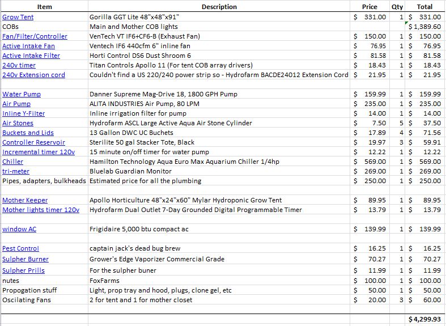446x326 pixels.
Task: Click the Gorilla GGT Lite description cell
Action: click(219, 17)
